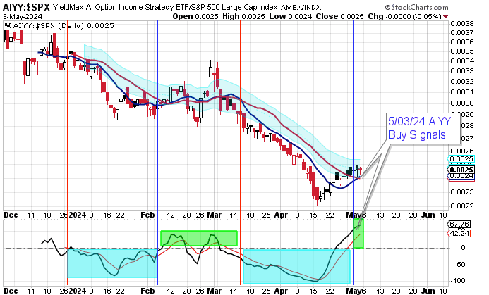Click the wide green box in the indicator panel
The image size is (489, 295).
(x=199, y=238)
